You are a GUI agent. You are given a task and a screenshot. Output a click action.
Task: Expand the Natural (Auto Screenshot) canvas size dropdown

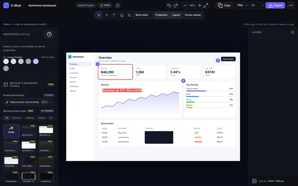(29, 102)
